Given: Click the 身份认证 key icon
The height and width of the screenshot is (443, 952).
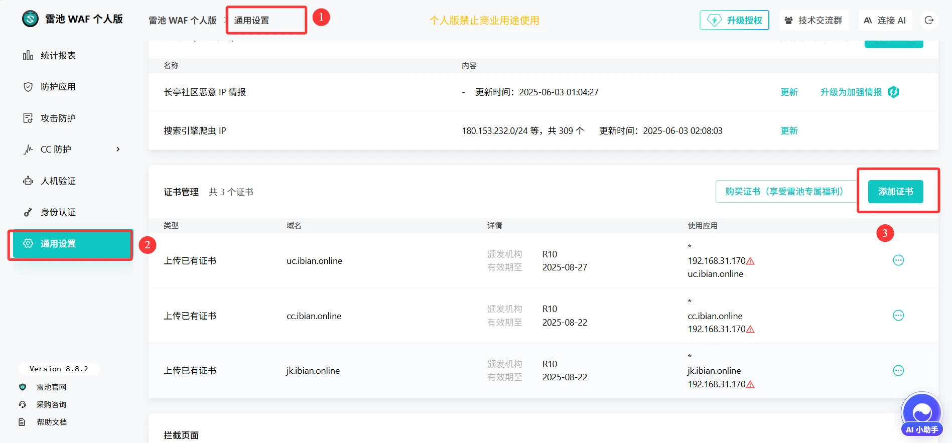Looking at the screenshot, I should point(28,212).
